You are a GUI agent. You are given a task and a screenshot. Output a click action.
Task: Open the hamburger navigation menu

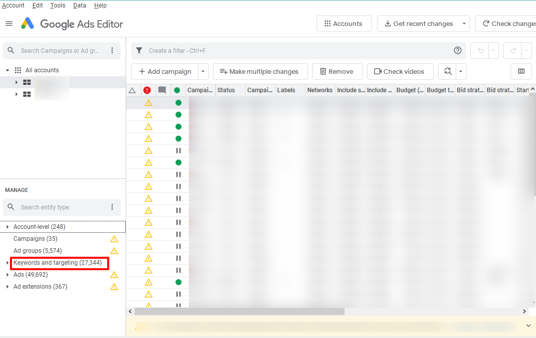9,23
